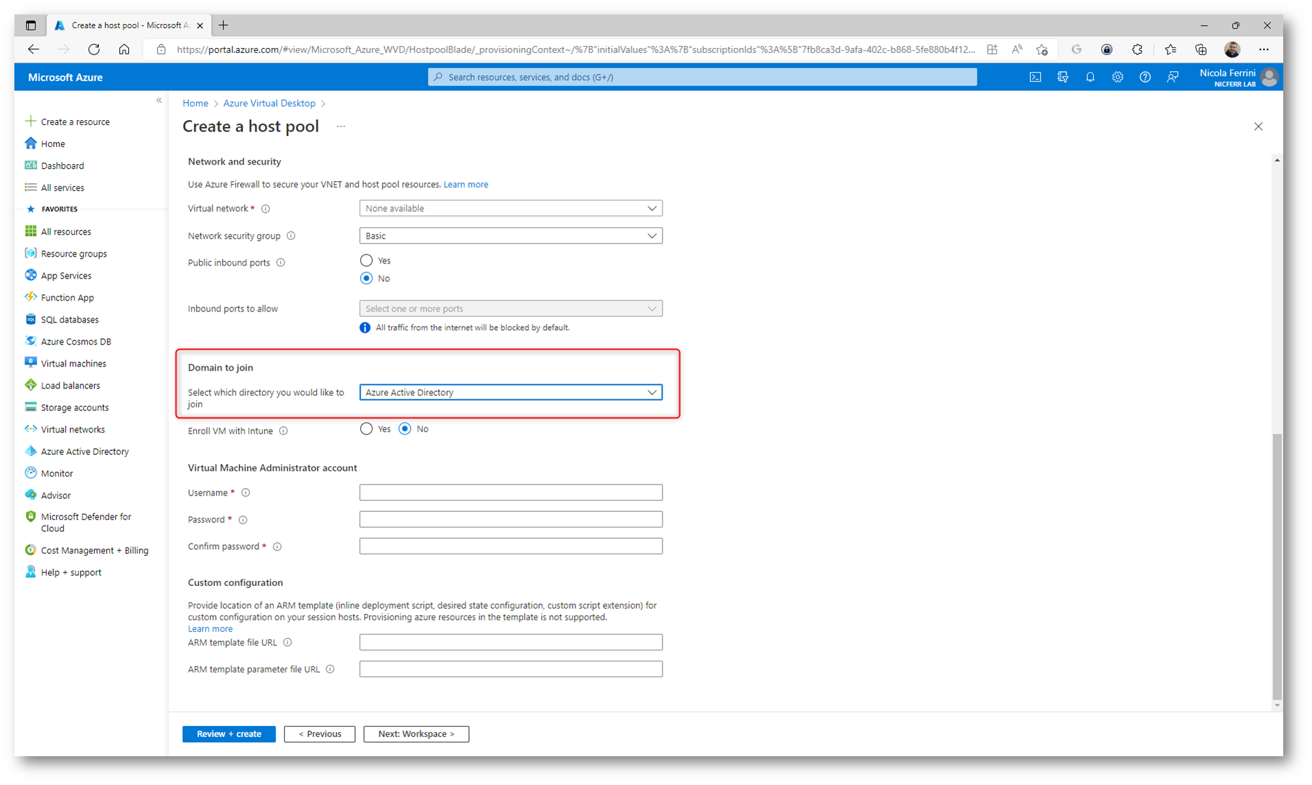Open a new browser tab
1312x785 pixels.
224,25
